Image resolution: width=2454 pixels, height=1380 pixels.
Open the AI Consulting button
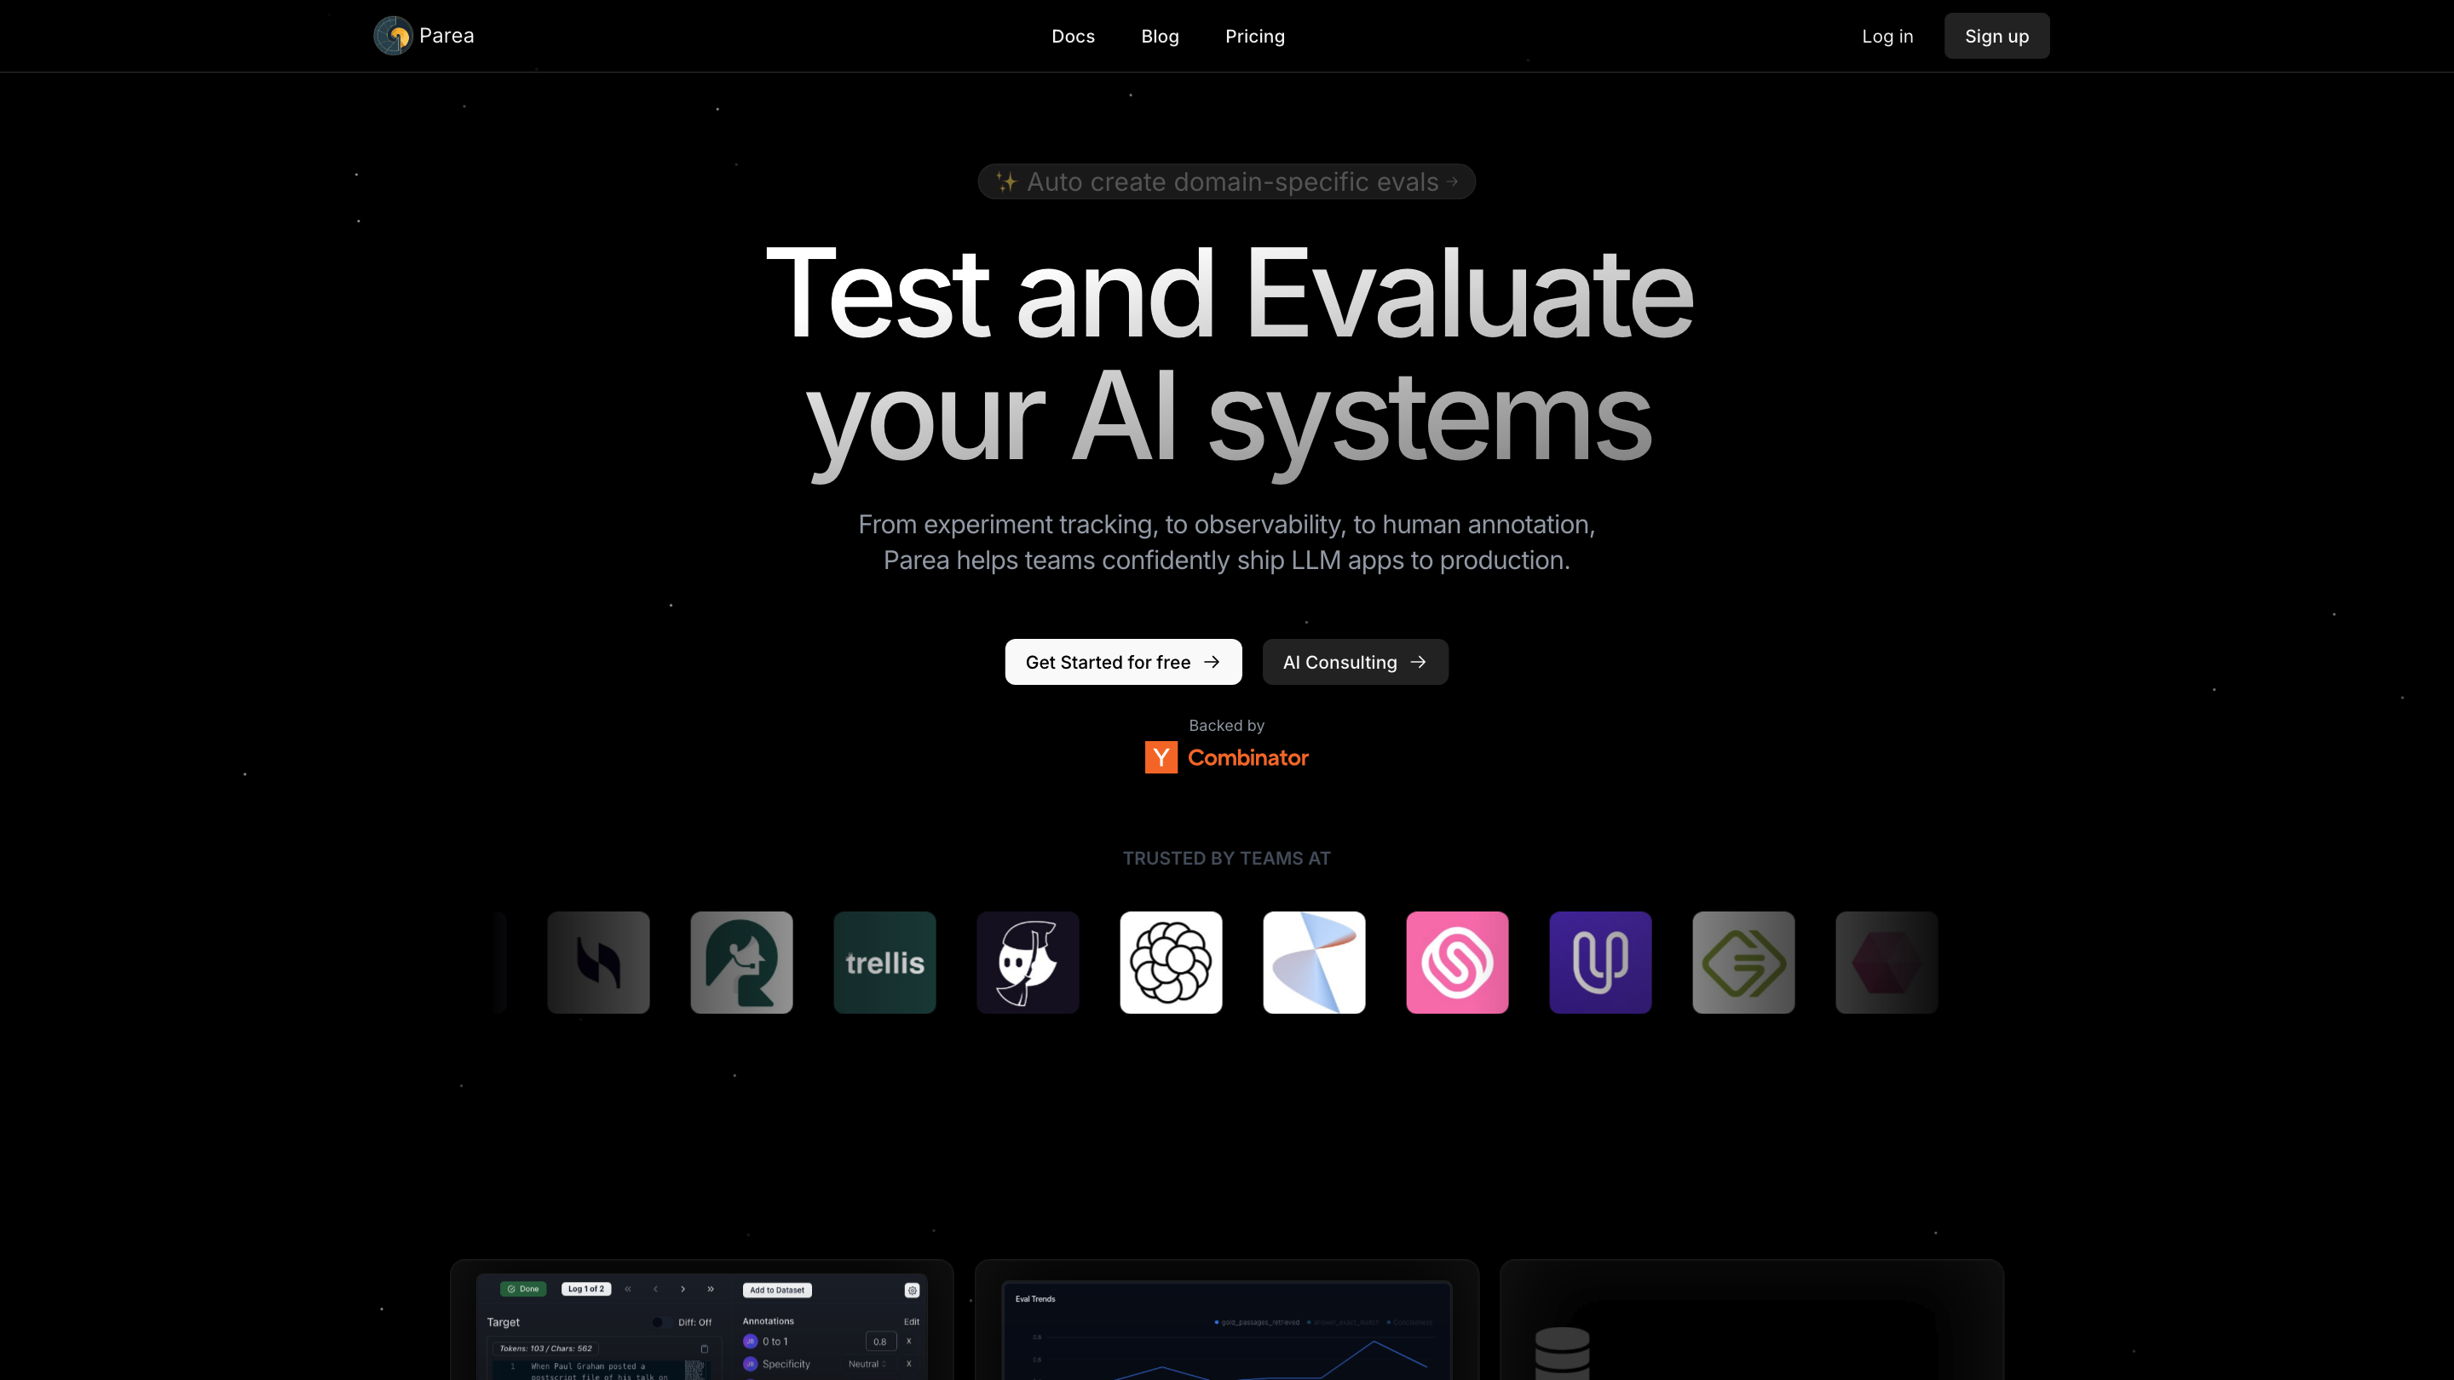coord(1355,662)
